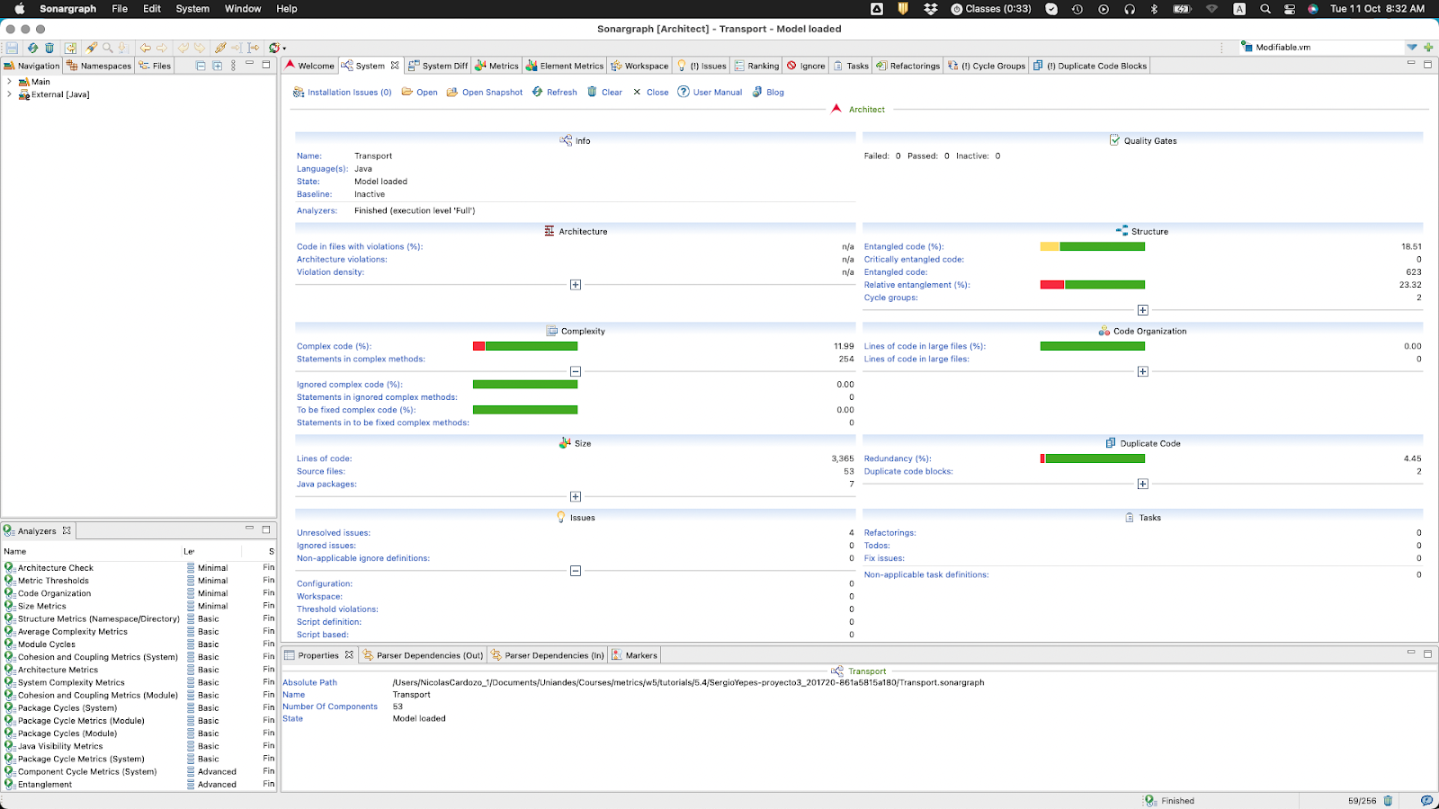Click the Forward arrow in toolbar

162,48
